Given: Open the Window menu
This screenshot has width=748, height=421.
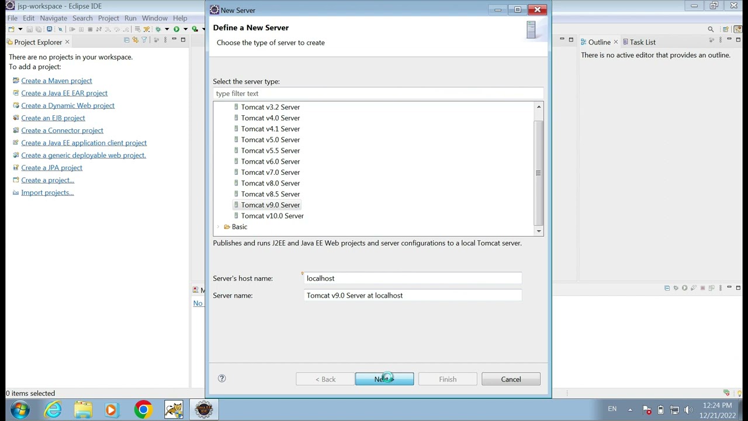Looking at the screenshot, I should coord(154,18).
